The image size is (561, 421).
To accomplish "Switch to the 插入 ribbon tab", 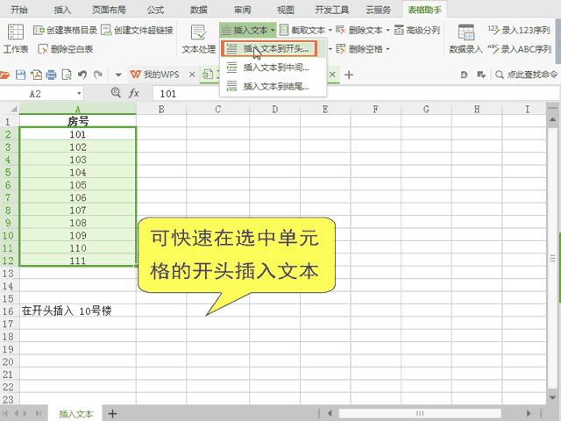I will click(62, 10).
